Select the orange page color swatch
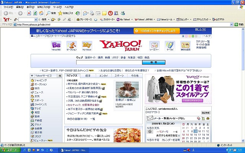 tap(190, 36)
